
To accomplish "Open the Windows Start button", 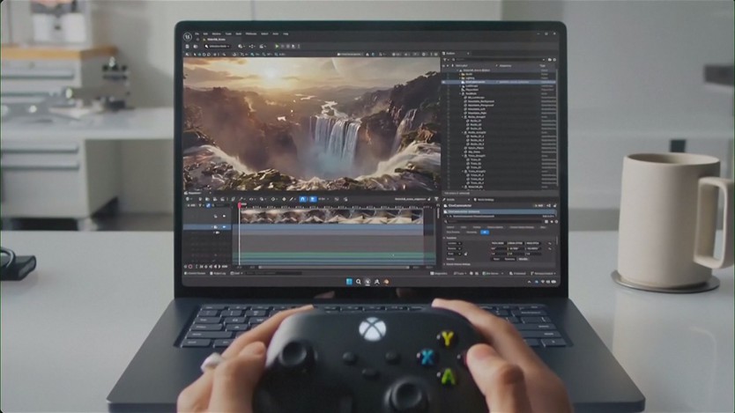I will (349, 282).
